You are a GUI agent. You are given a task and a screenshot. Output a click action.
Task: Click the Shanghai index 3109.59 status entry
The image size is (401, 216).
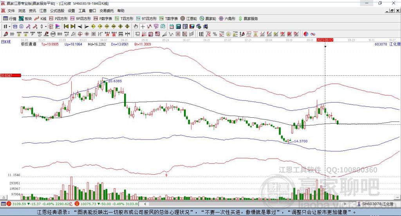click(40, 204)
